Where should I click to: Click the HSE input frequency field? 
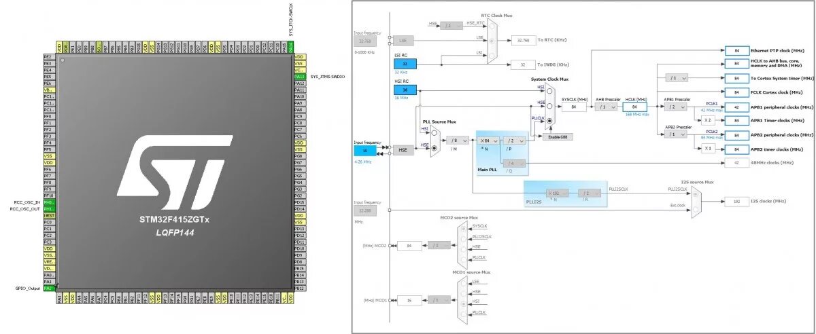364,150
